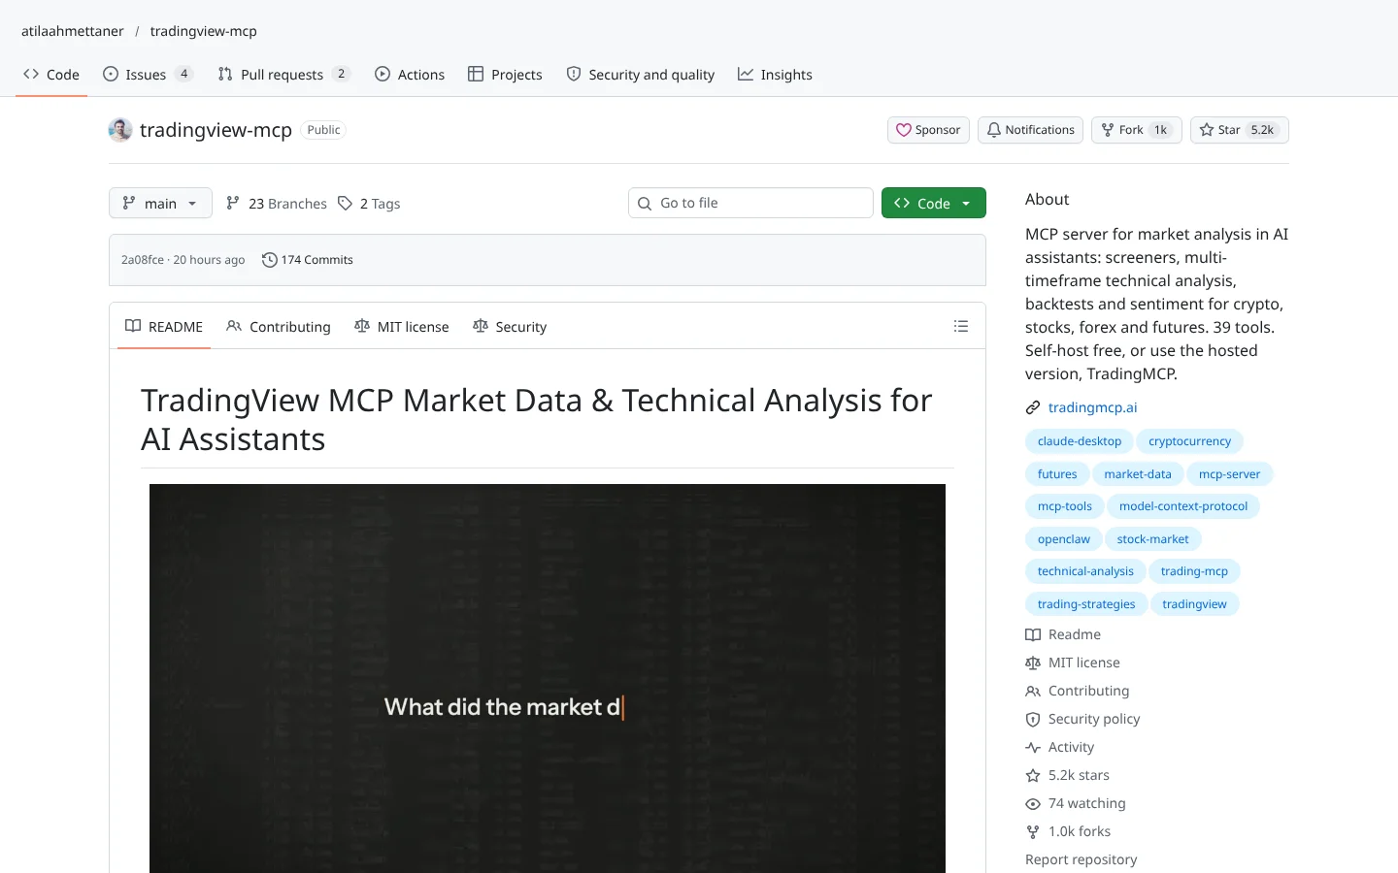Focus the Go to file search field
The image size is (1398, 873).
tap(750, 203)
